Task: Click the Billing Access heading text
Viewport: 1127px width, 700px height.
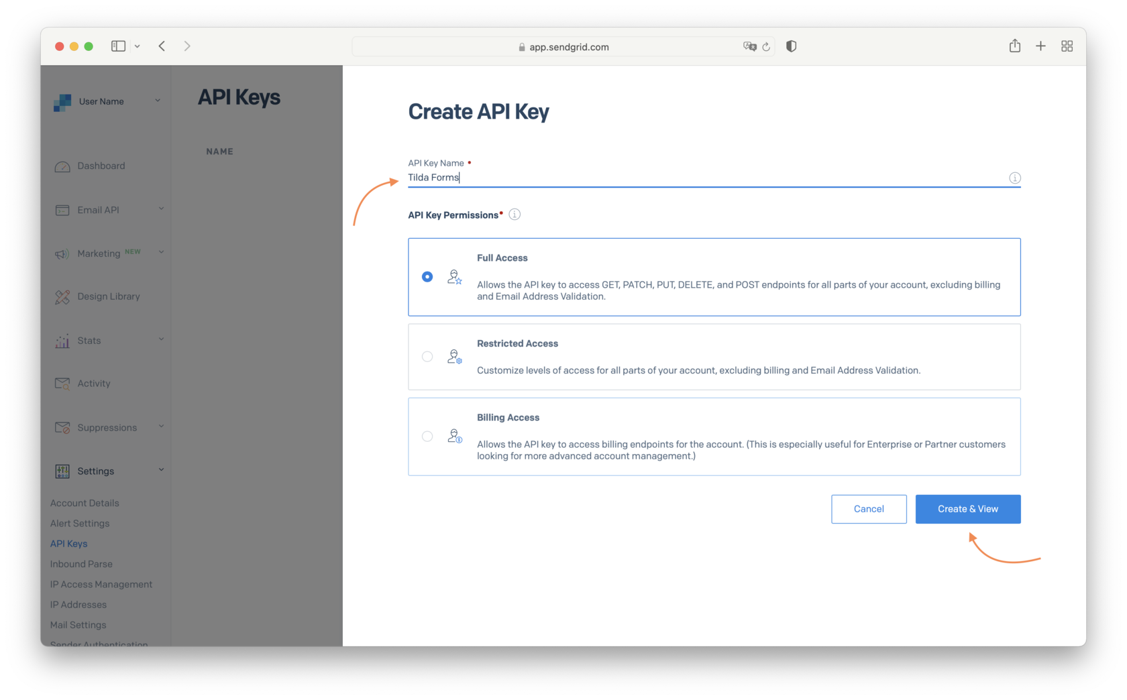Action: tap(508, 418)
